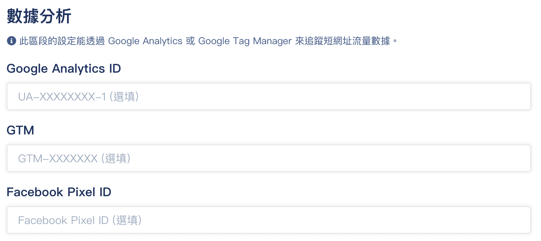Click the UA-XXXXXXXX-1 placeholder text
This screenshot has width=541, height=241.
click(x=62, y=97)
